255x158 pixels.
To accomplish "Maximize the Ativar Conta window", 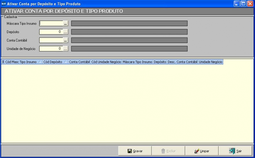I will click(x=243, y=4).
